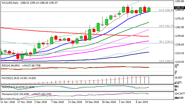Click the 1223.30 price axis label
Screen dimensions: 185x105
tap(179, 53)
